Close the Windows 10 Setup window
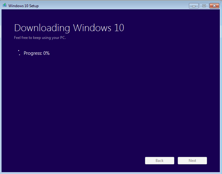This screenshot has height=174, width=222. click(x=214, y=6)
